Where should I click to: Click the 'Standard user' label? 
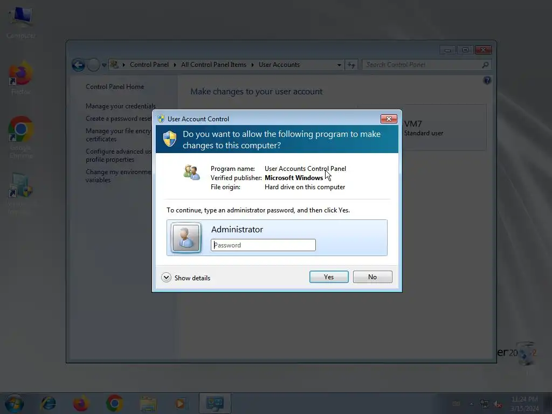click(x=424, y=133)
